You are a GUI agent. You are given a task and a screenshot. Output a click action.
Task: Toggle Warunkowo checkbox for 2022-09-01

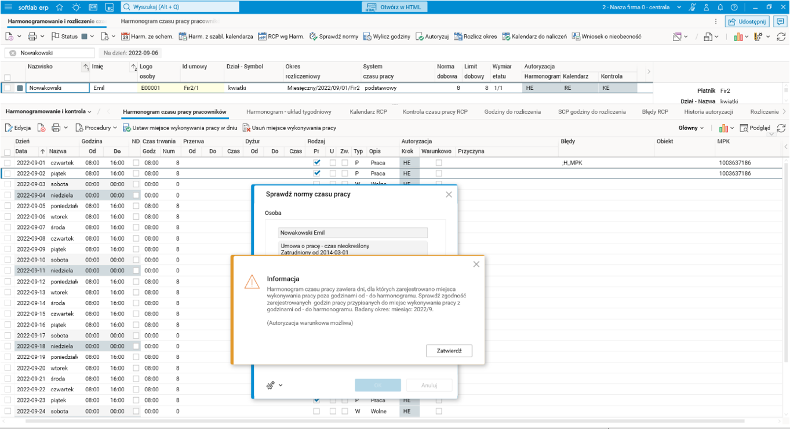439,163
